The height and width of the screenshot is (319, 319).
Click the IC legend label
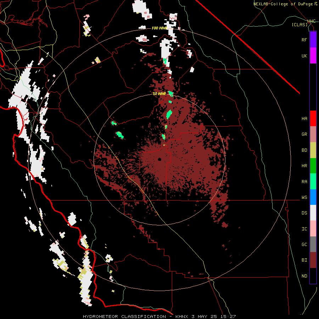click(304, 229)
